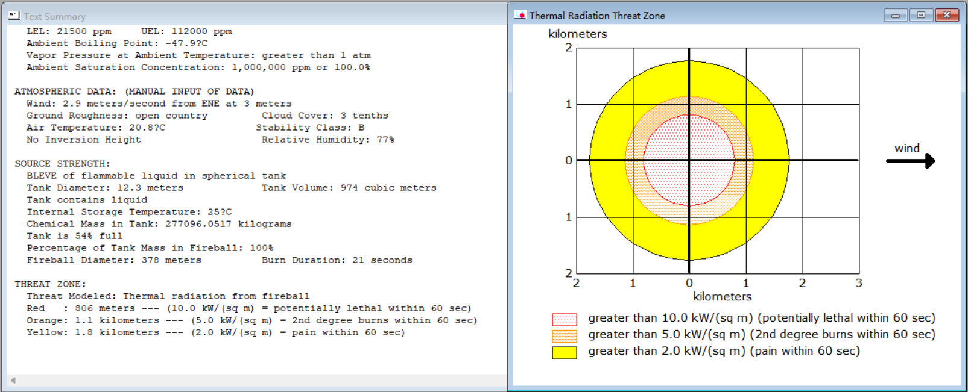Click the 'greater than 2.0 kW/(sq m)' legend text
968x392 pixels.
click(724, 351)
